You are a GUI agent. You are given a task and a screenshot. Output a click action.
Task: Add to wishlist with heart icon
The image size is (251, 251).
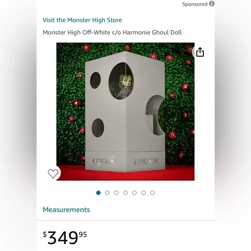(x=53, y=174)
